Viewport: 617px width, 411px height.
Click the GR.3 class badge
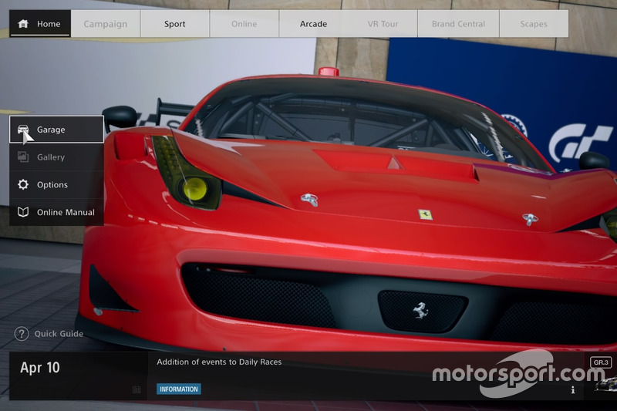[601, 362]
